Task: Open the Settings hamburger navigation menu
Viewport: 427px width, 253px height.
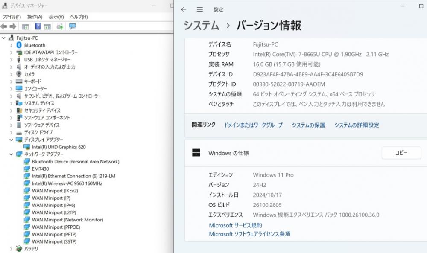Action: tap(199, 9)
